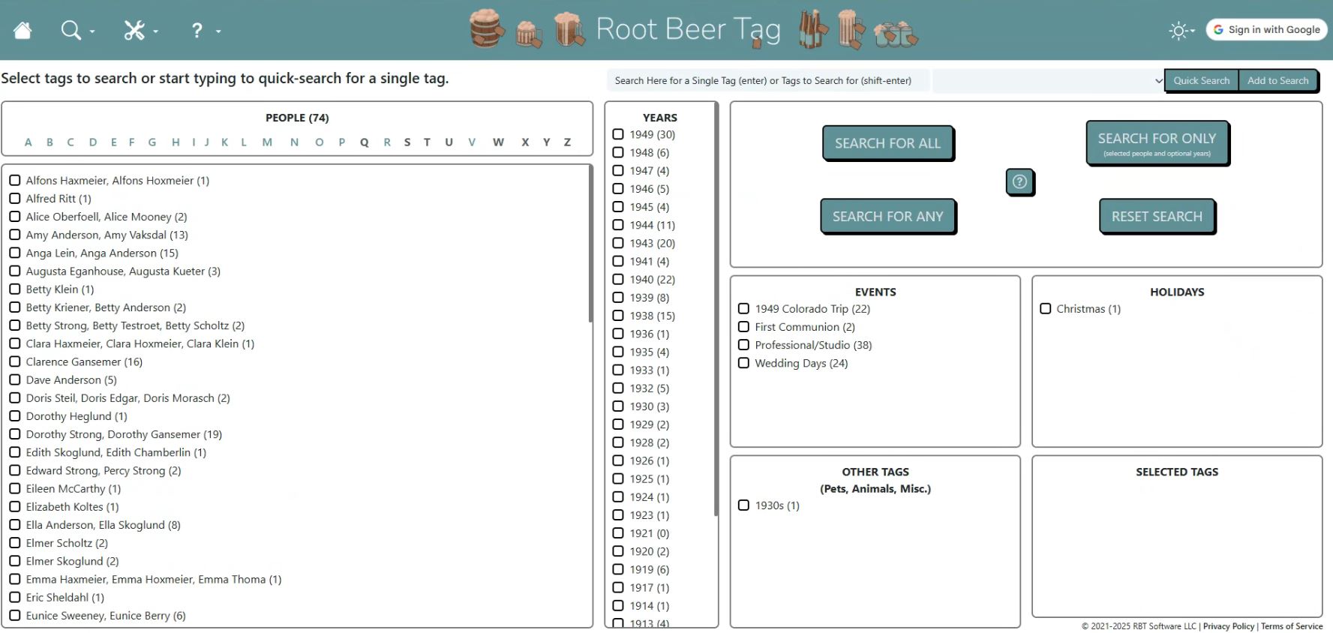This screenshot has height=633, width=1333.
Task: Check year 1943 (20)
Action: pyautogui.click(x=618, y=243)
